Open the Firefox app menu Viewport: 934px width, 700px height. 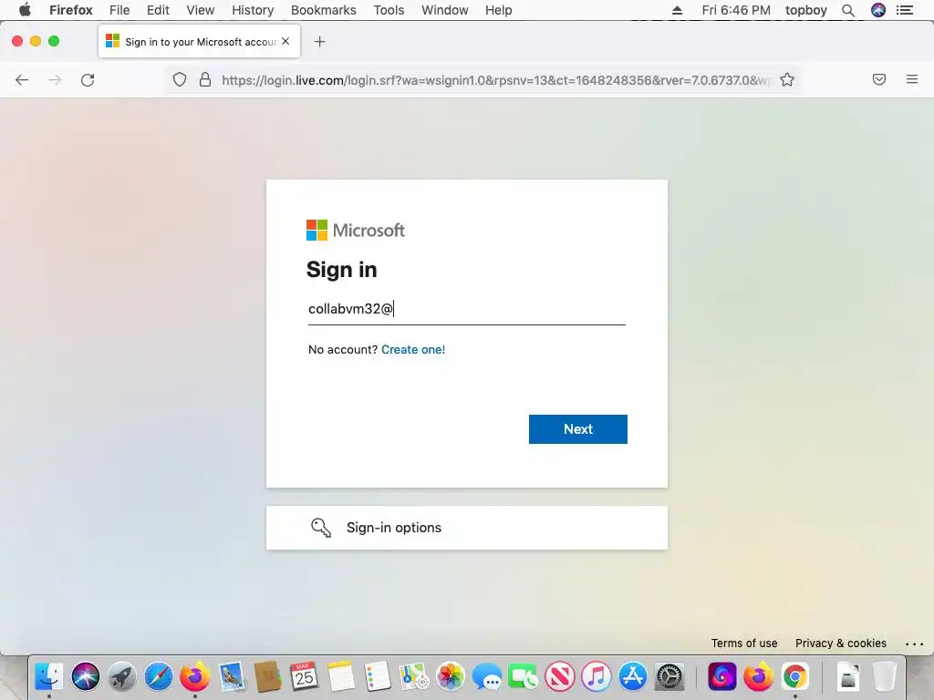pos(71,10)
